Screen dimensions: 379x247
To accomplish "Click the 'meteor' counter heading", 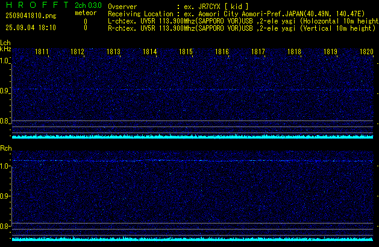I will coord(86,13).
